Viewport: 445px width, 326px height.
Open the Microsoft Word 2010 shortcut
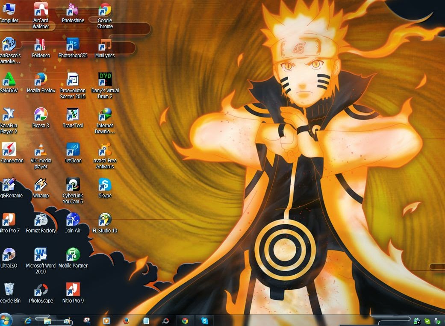pyautogui.click(x=41, y=261)
